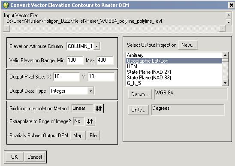Click the Linear interpolation value

82,108
